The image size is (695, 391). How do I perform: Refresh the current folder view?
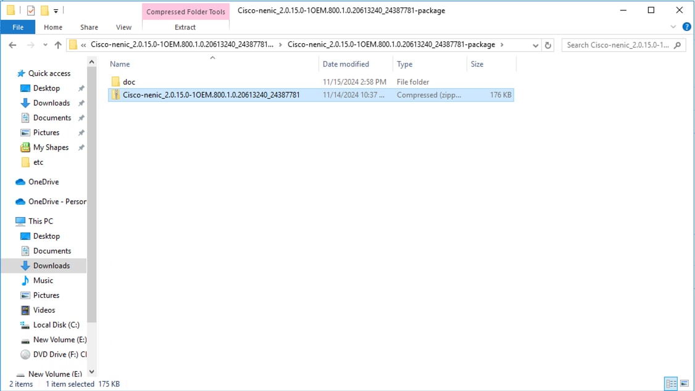point(548,45)
